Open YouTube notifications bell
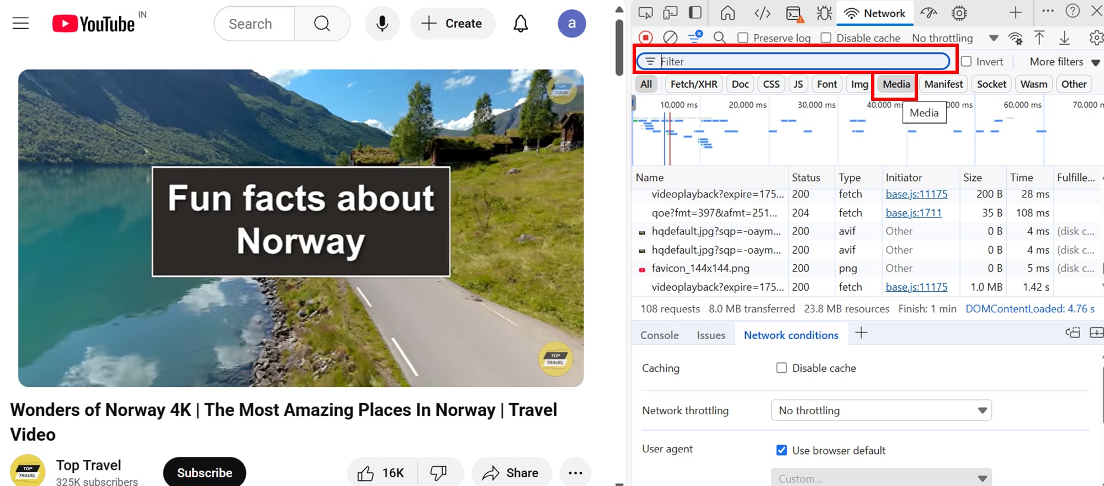The height and width of the screenshot is (486, 1104). (521, 24)
